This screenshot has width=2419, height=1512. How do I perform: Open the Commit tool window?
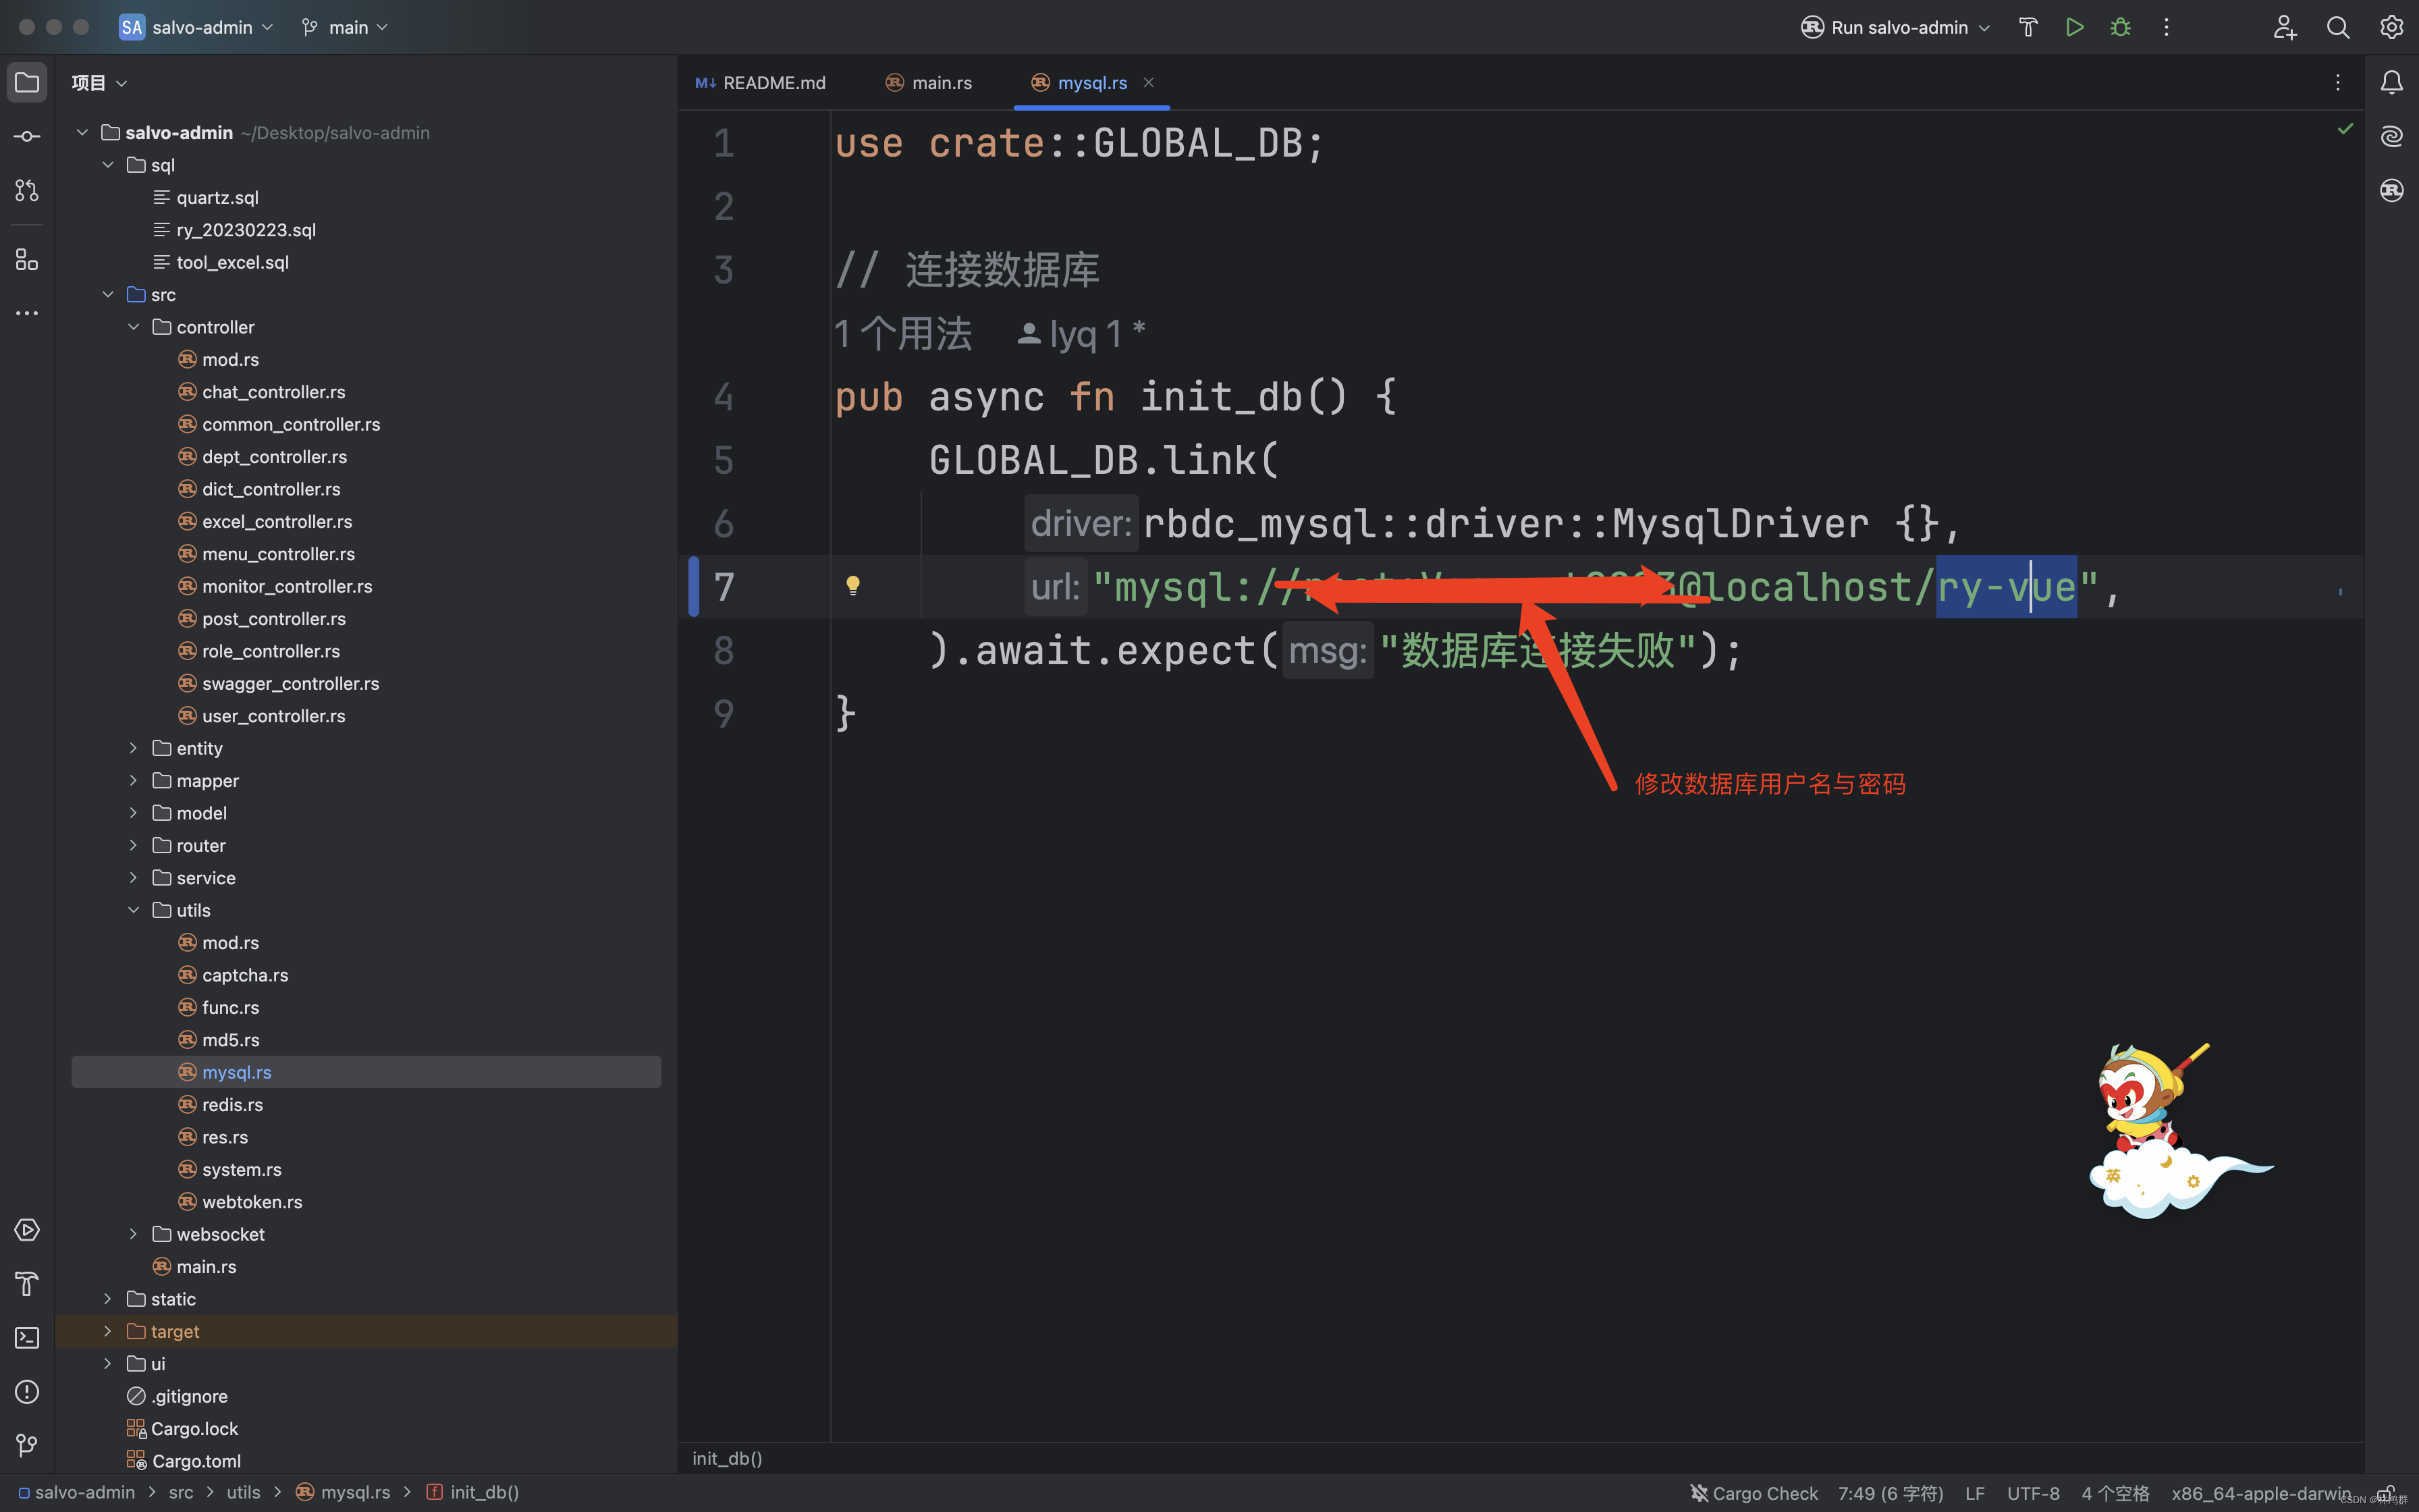[x=26, y=136]
